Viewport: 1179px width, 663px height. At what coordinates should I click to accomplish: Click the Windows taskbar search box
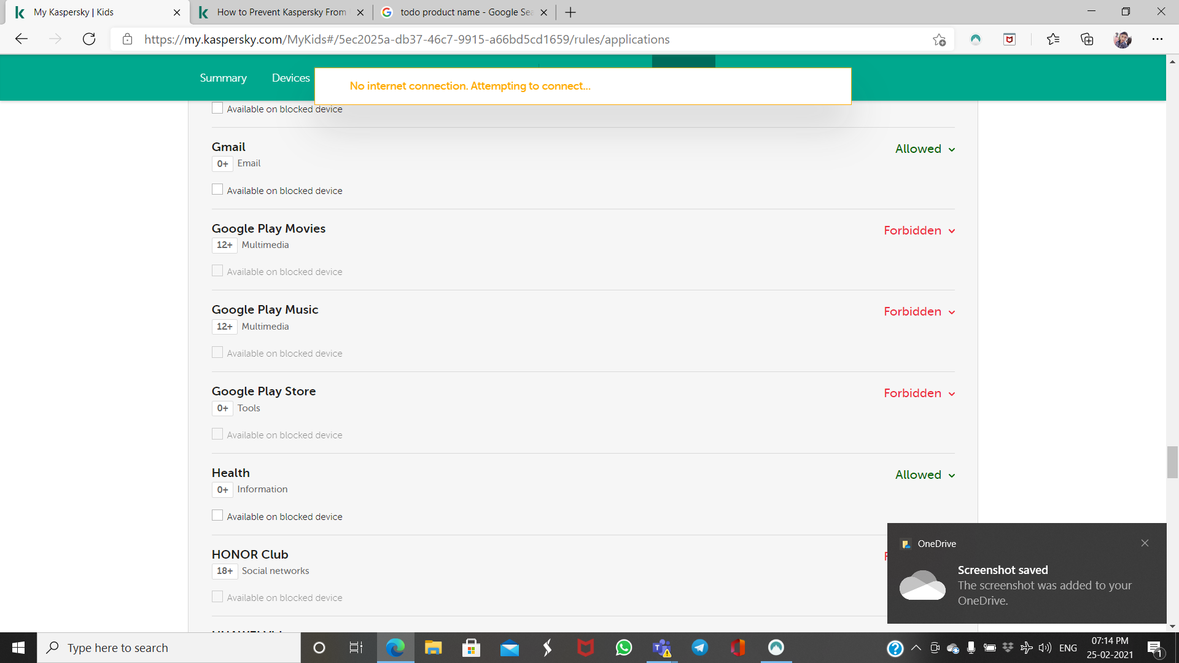[x=169, y=648]
